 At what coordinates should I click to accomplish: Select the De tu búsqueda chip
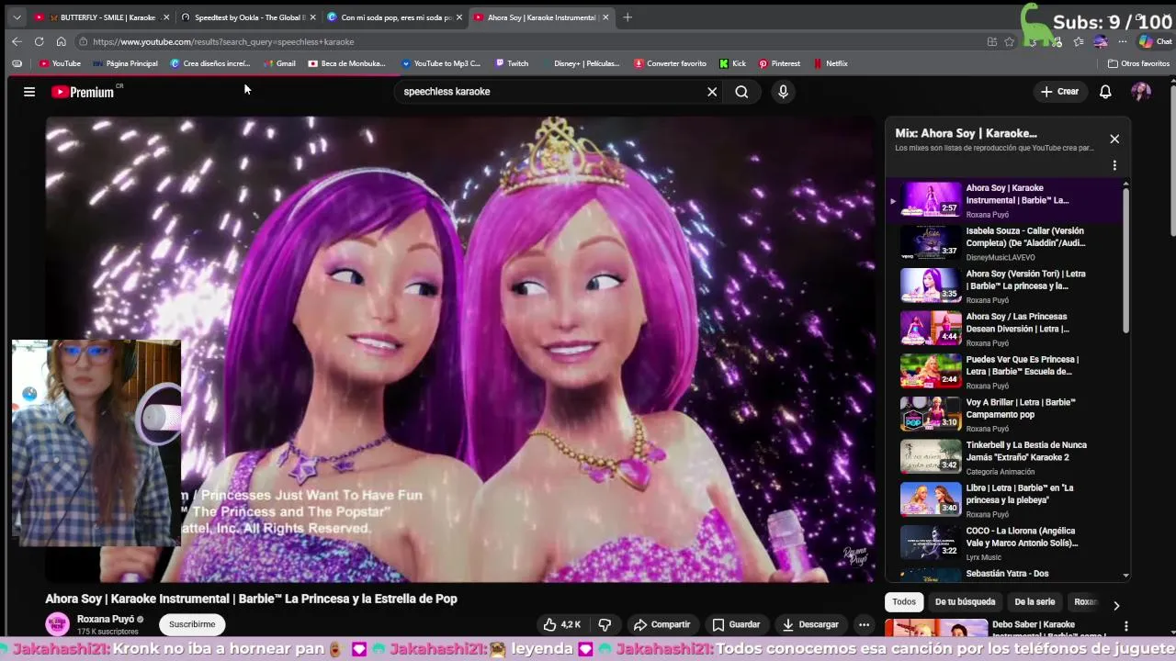pyautogui.click(x=965, y=602)
